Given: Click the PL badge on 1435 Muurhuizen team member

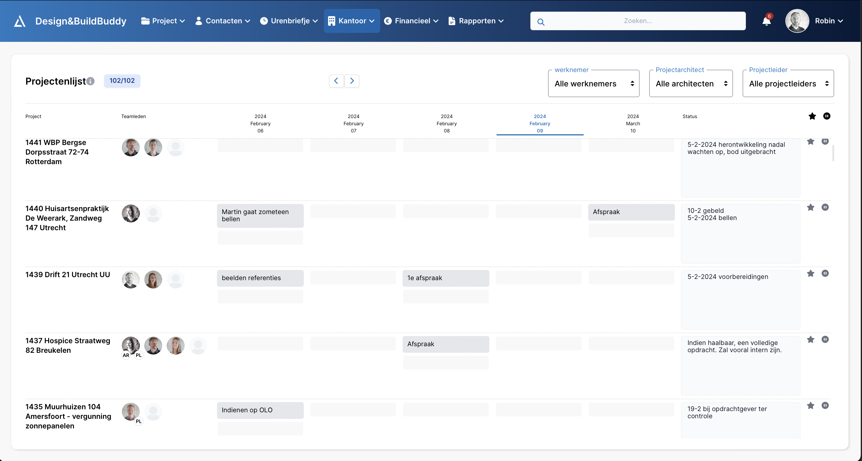Looking at the screenshot, I should point(139,421).
